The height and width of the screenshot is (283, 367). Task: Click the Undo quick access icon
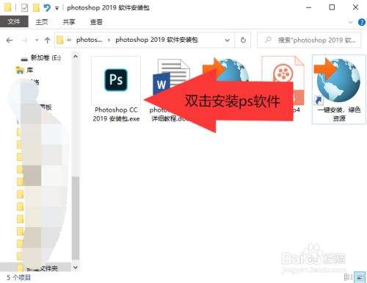click(x=47, y=8)
